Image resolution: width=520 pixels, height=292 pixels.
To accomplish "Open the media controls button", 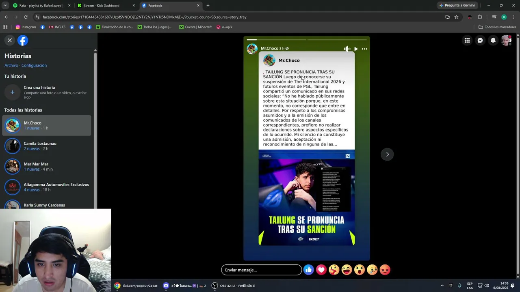I will pos(494,17).
